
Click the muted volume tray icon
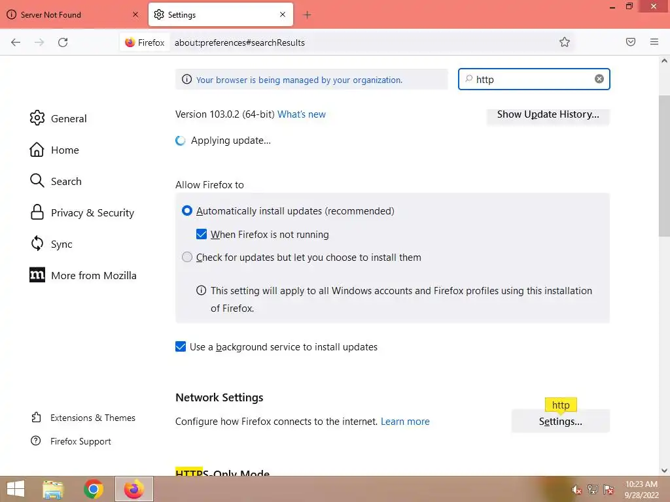coord(576,490)
